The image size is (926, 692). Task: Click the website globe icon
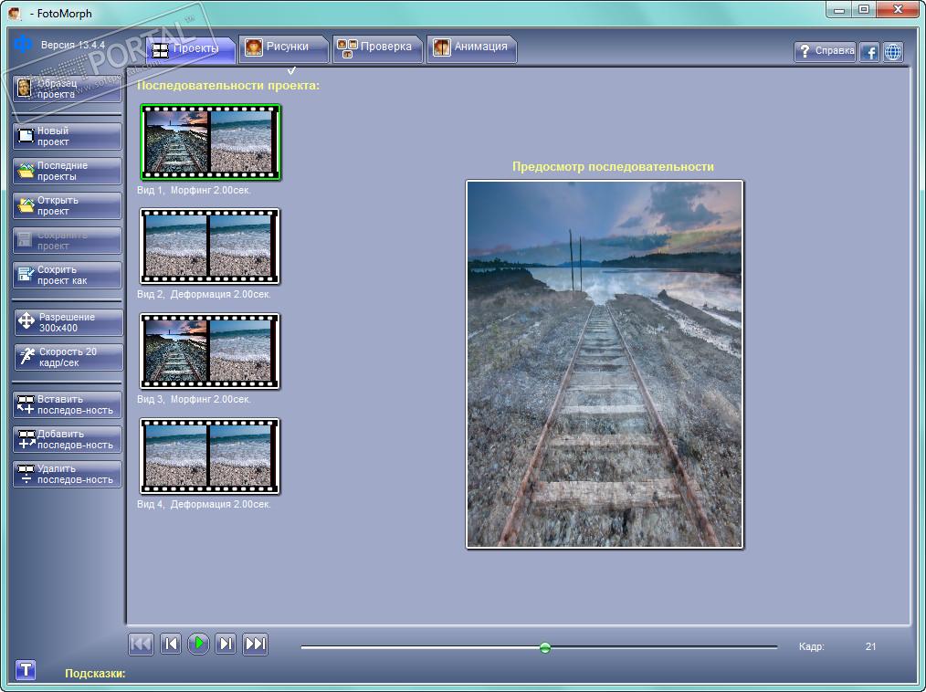(x=893, y=52)
